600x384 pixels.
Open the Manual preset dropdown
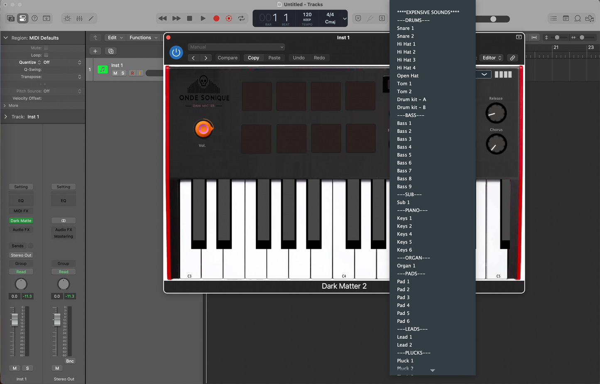[x=236, y=47]
